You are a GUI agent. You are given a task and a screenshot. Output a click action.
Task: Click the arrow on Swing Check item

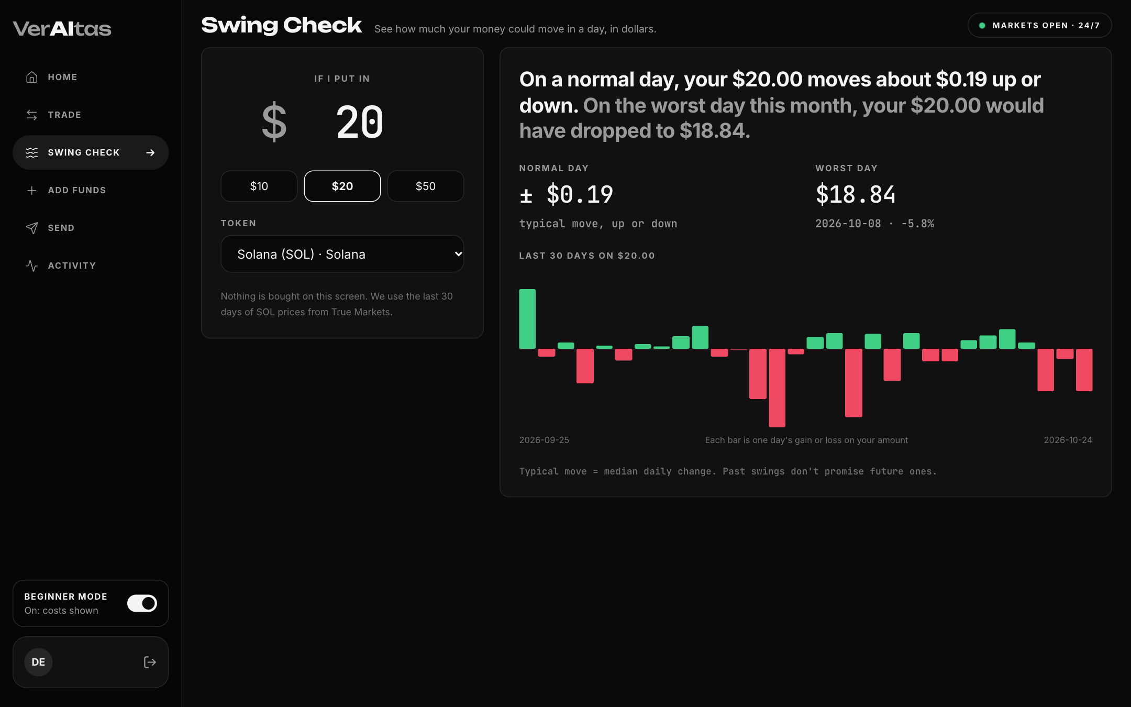click(150, 152)
